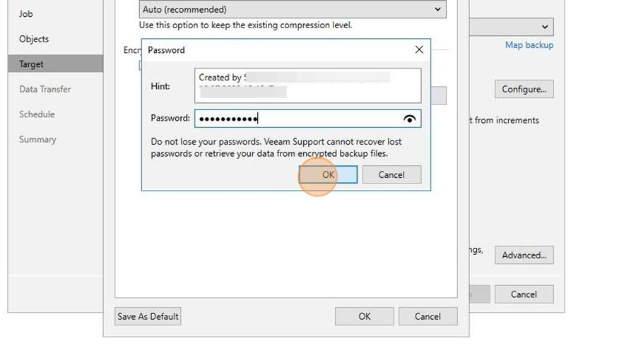Save settings with Save As Default
This screenshot has width=636, height=355.
148,316
